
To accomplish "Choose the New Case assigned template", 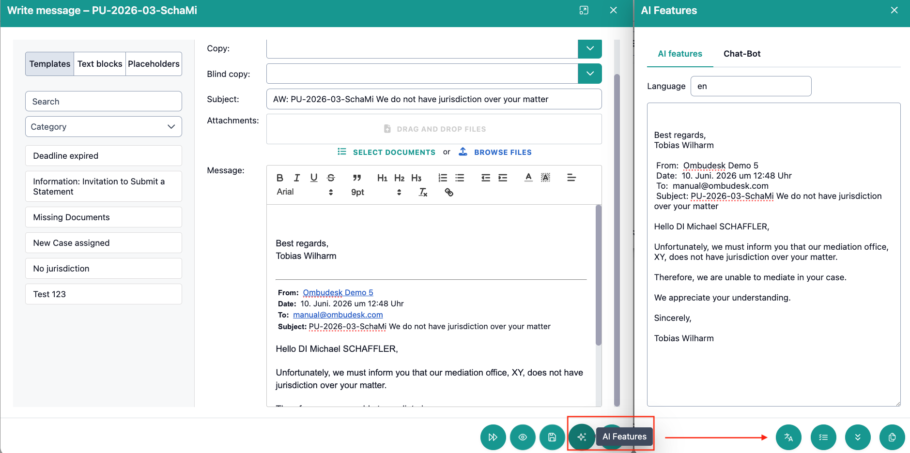I will pyautogui.click(x=104, y=243).
